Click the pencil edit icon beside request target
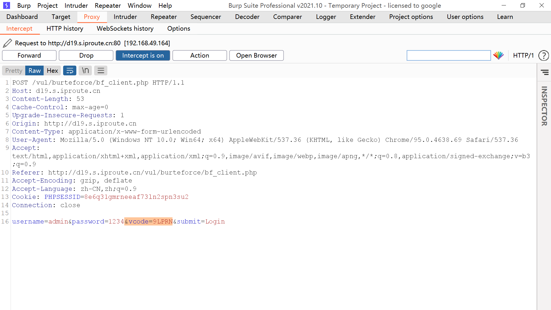Viewport: 551px width, 310px height. click(x=7, y=43)
